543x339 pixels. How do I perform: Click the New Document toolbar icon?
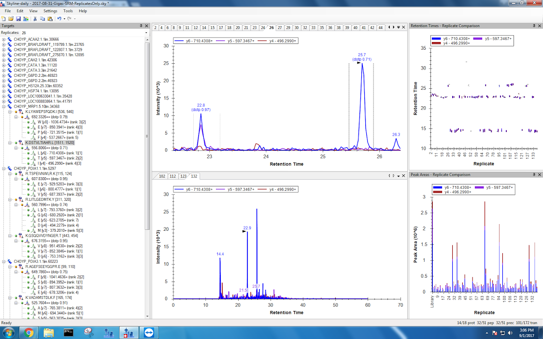[4, 18]
